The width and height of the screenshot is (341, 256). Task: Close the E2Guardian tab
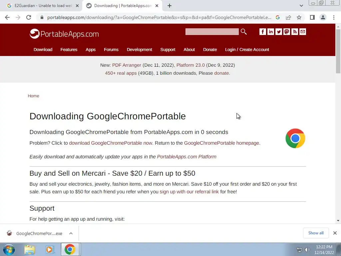[77, 6]
